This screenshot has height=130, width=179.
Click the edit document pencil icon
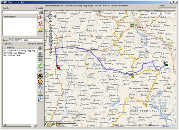[40, 99]
